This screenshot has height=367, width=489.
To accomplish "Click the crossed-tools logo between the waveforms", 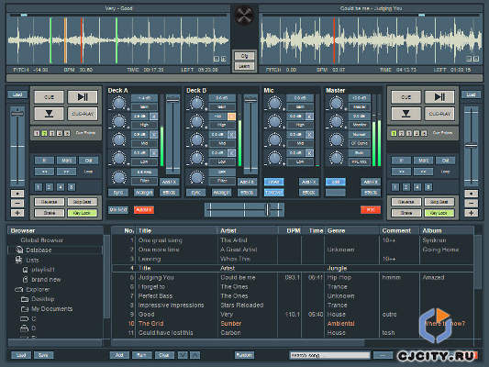I will [x=244, y=15].
